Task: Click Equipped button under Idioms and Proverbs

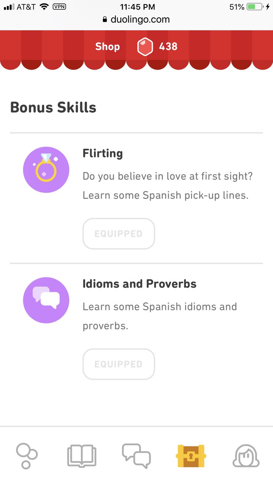Action: [119, 364]
